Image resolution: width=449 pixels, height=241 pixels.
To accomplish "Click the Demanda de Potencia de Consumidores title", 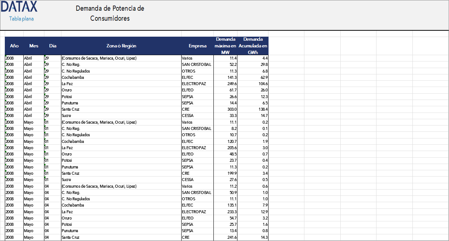I will point(110,13).
